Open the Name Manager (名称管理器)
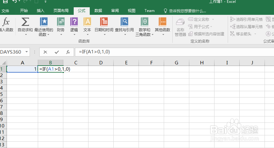 180,27
